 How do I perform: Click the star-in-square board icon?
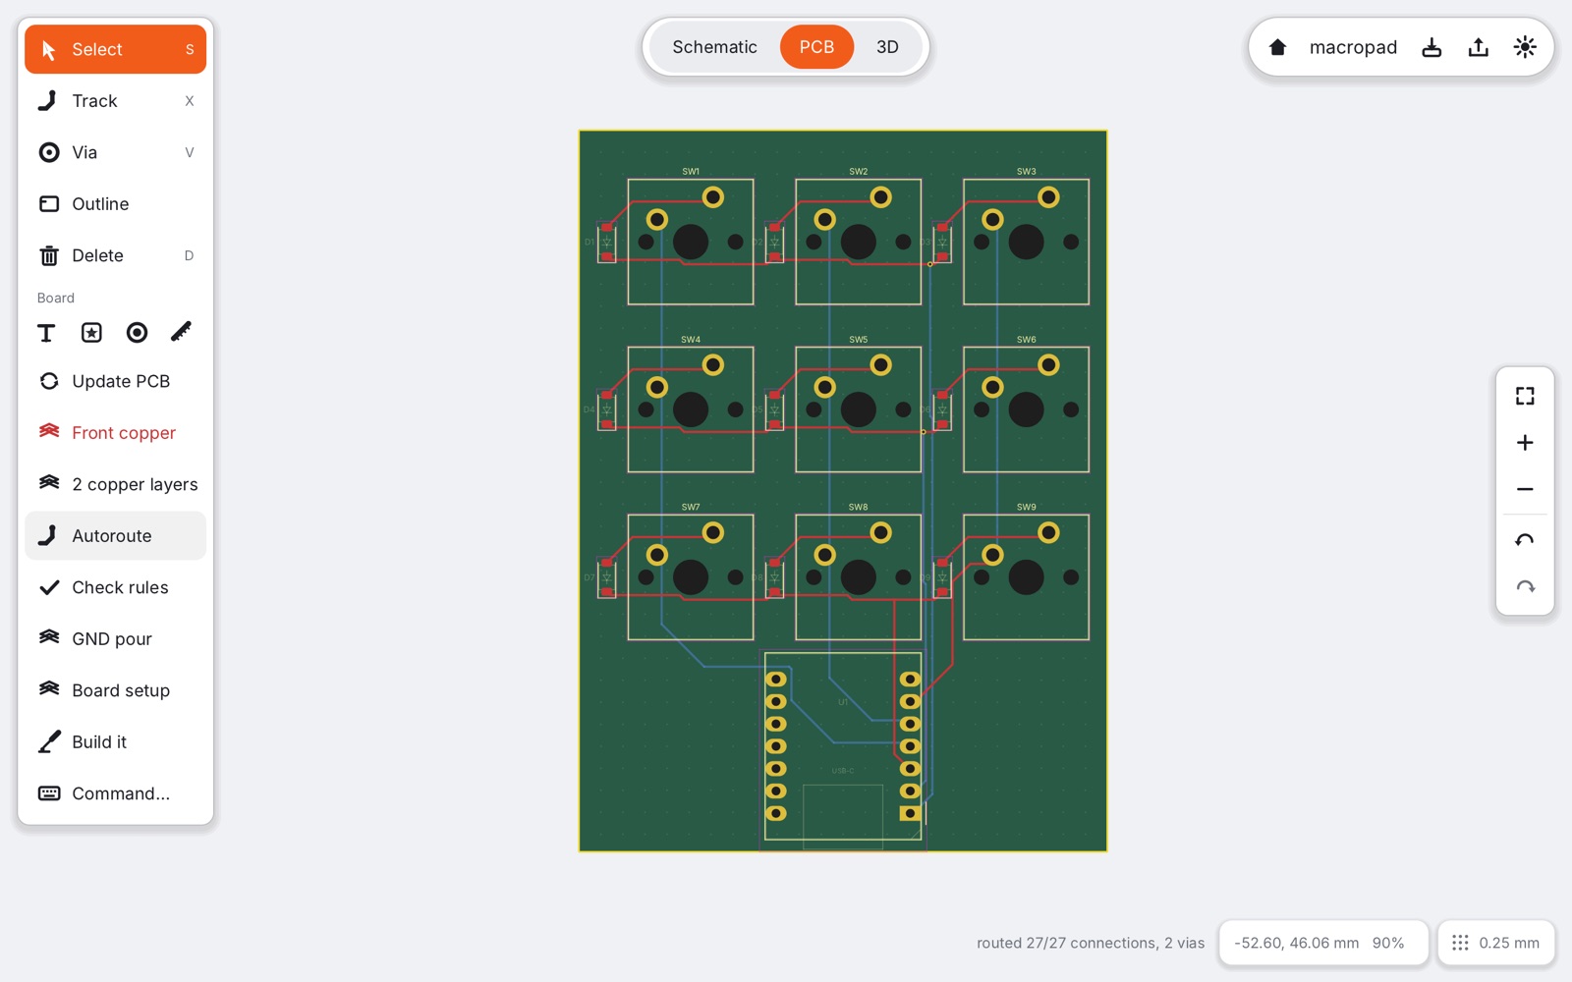coord(91,333)
